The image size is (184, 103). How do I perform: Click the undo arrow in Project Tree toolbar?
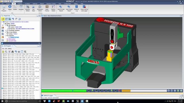[x=13, y=19]
